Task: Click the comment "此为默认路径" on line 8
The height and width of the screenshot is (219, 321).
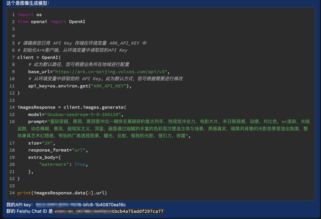Action: pos(79,64)
